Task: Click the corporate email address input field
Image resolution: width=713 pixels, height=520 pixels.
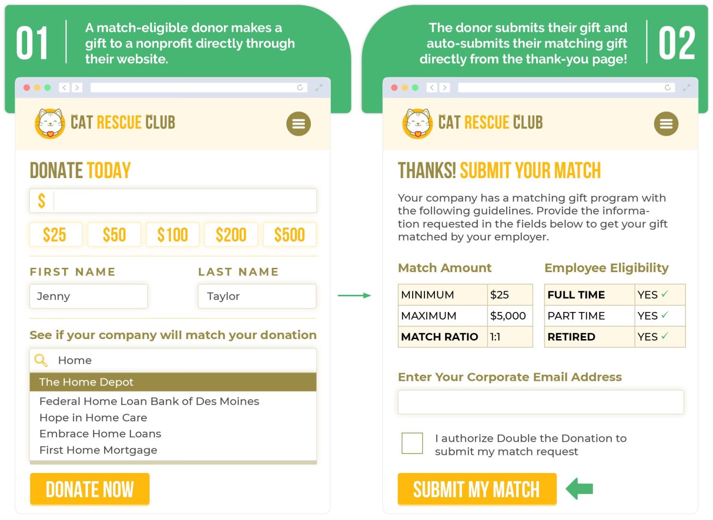Action: click(x=540, y=402)
